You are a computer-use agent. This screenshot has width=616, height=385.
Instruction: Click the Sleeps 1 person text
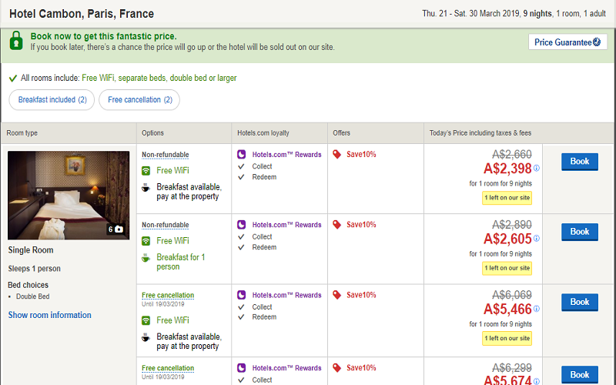coord(34,269)
